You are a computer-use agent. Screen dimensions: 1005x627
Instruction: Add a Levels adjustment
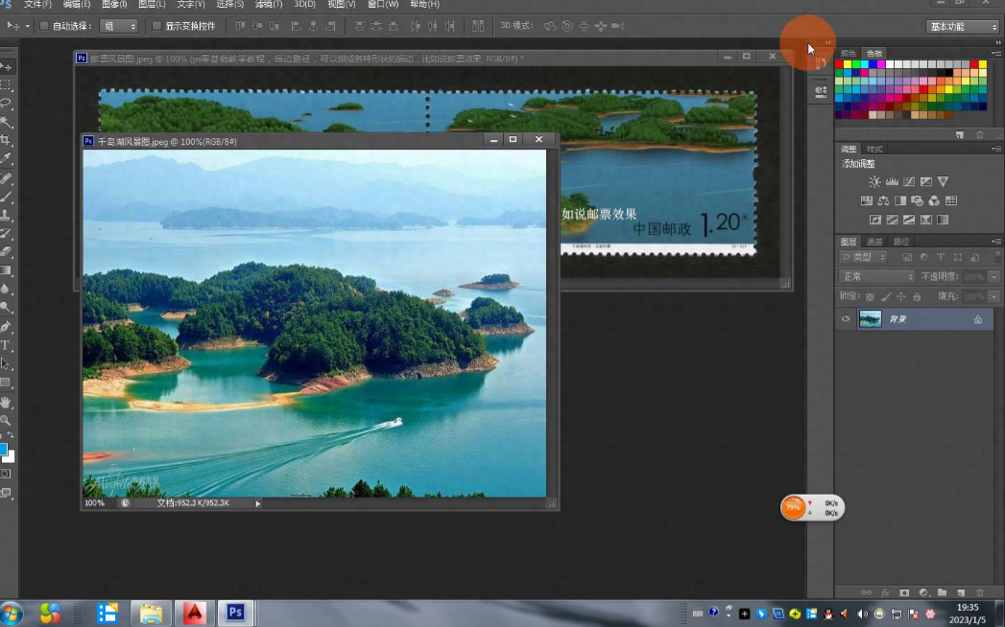pos(892,182)
